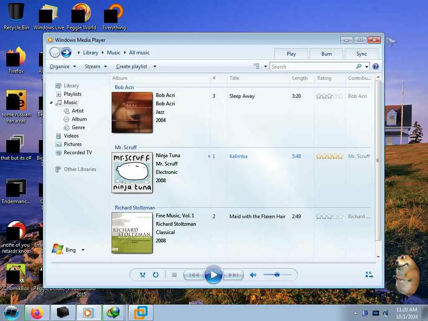Collapse the Music tree node

tap(51, 103)
